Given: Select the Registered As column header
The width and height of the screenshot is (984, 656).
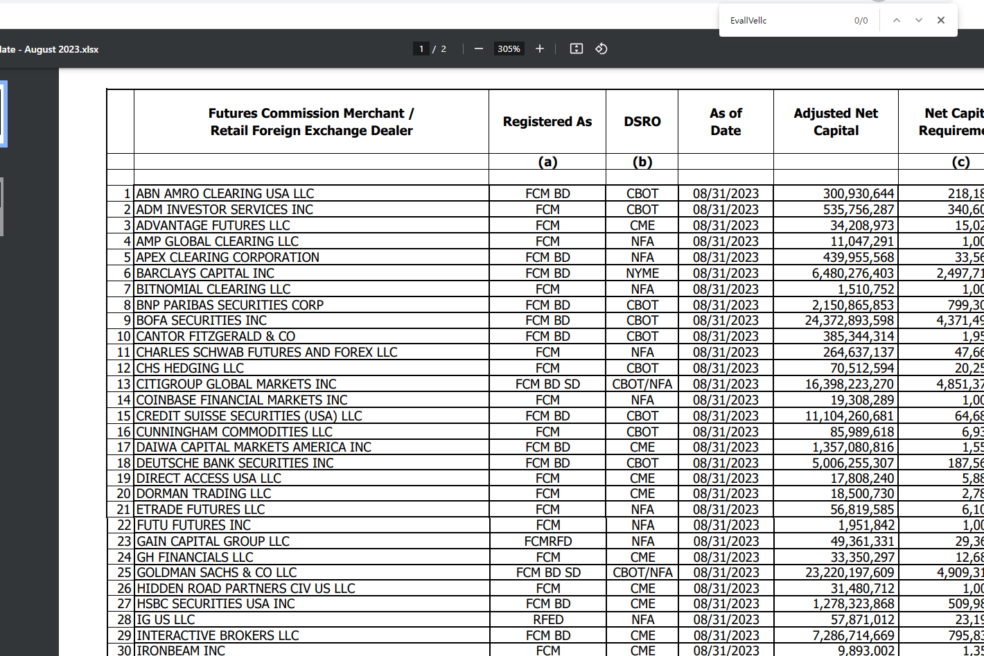Looking at the screenshot, I should pos(547,122).
